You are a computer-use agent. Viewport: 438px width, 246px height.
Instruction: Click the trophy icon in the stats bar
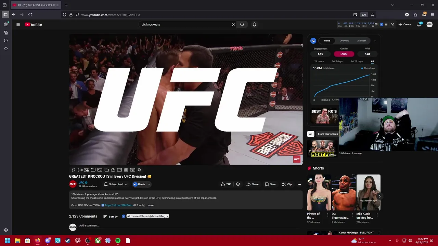(392, 24)
